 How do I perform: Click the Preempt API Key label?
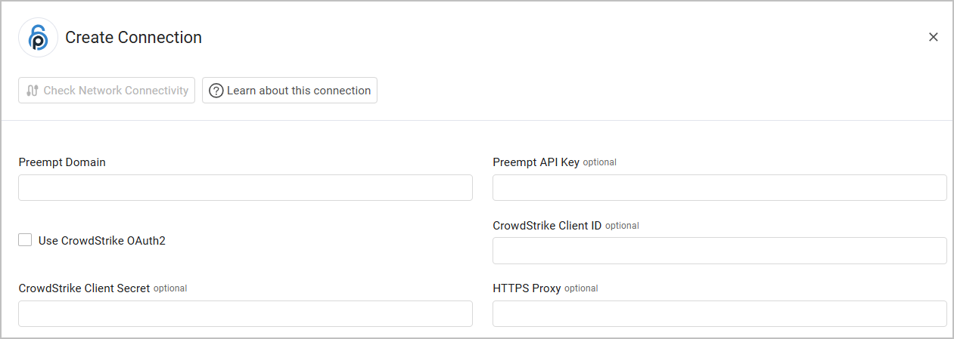(x=536, y=162)
